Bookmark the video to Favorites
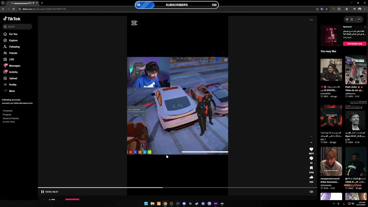 (311, 168)
